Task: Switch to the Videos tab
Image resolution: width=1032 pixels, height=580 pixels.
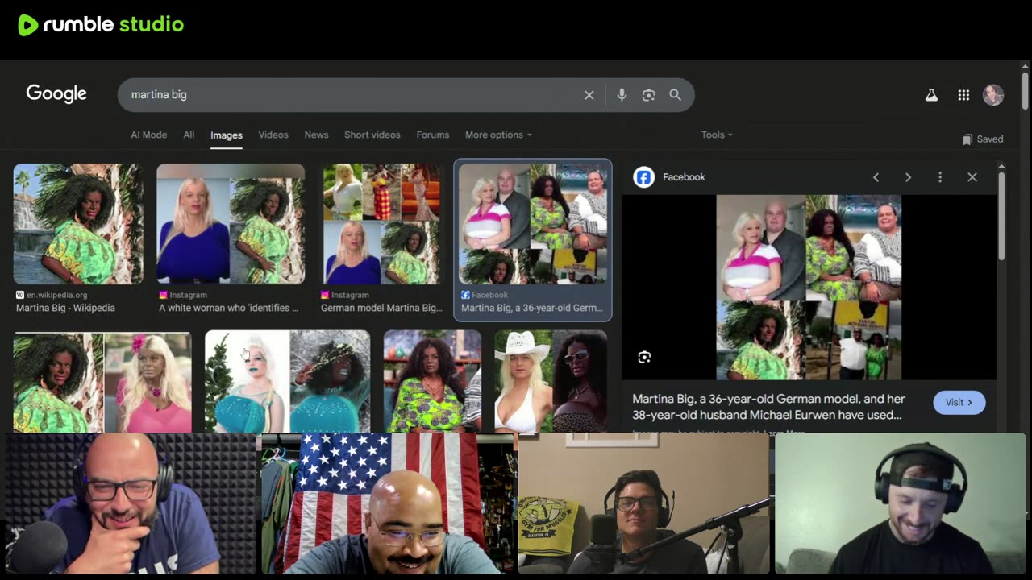Action: [x=273, y=135]
